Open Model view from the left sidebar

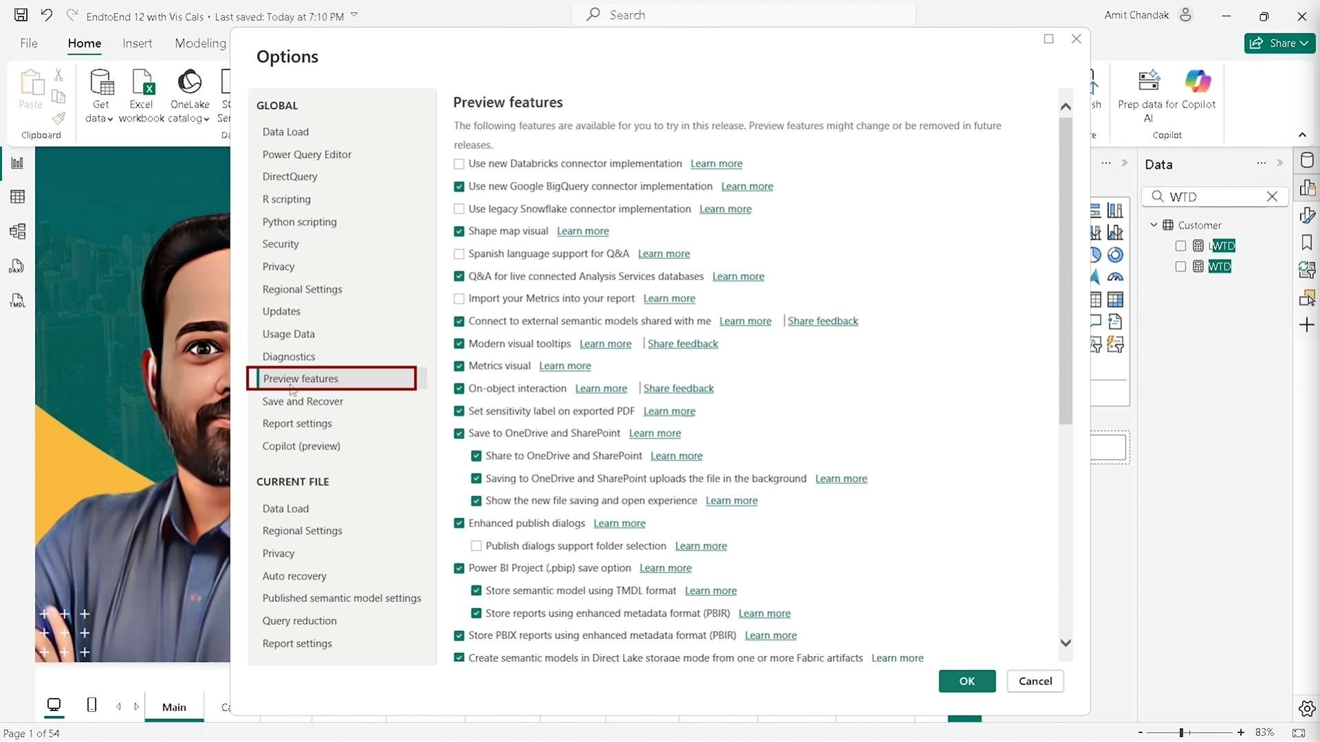17,232
